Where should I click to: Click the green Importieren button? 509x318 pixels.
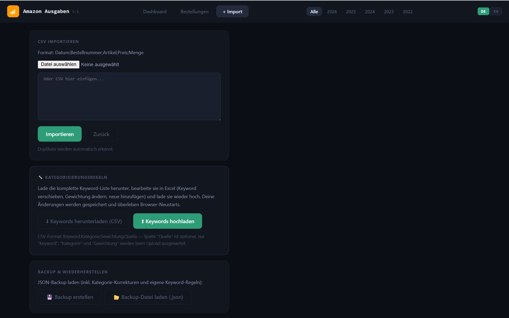(60, 134)
